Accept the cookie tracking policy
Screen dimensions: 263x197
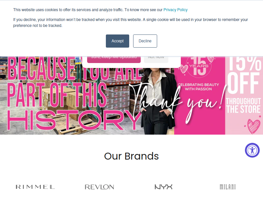tap(117, 41)
